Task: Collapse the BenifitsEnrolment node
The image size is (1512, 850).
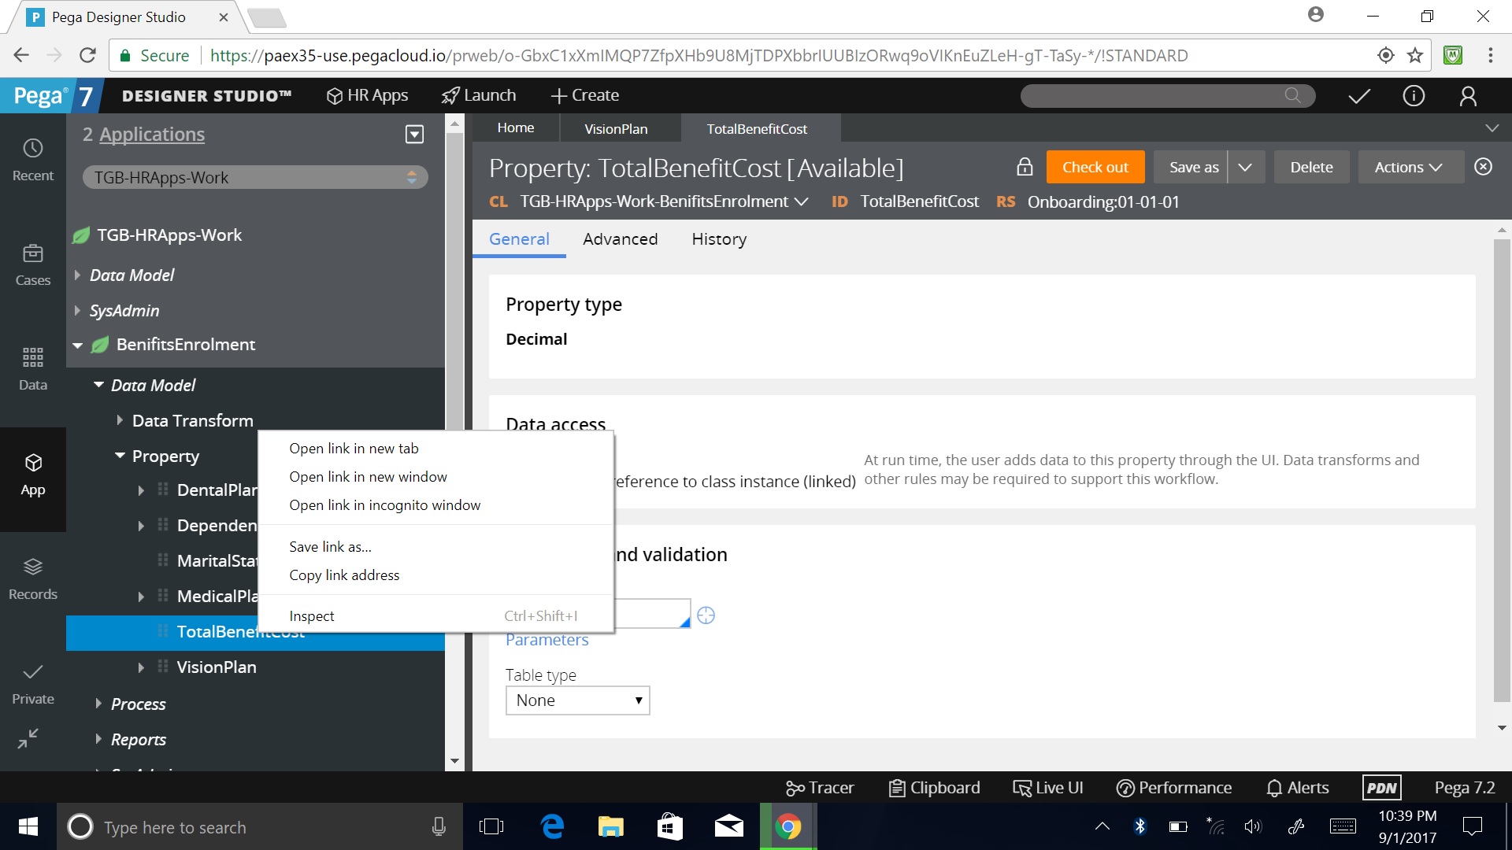Action: (x=77, y=345)
